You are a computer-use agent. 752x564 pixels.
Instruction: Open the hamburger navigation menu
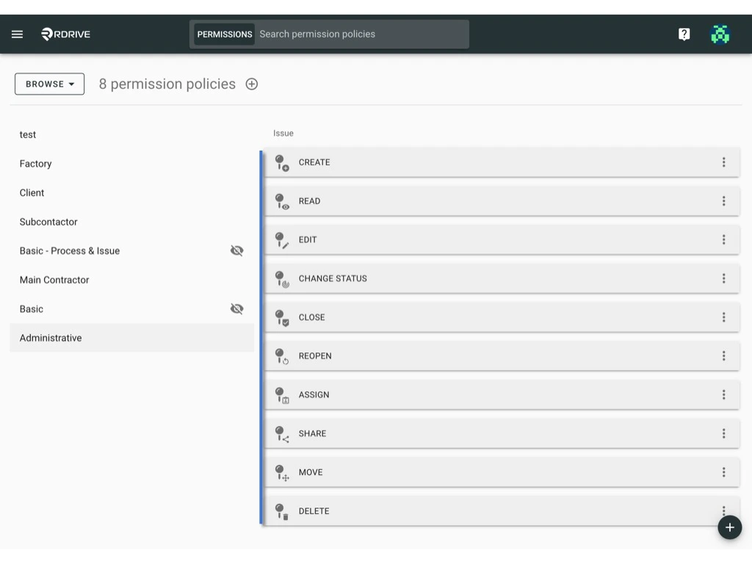click(x=17, y=34)
